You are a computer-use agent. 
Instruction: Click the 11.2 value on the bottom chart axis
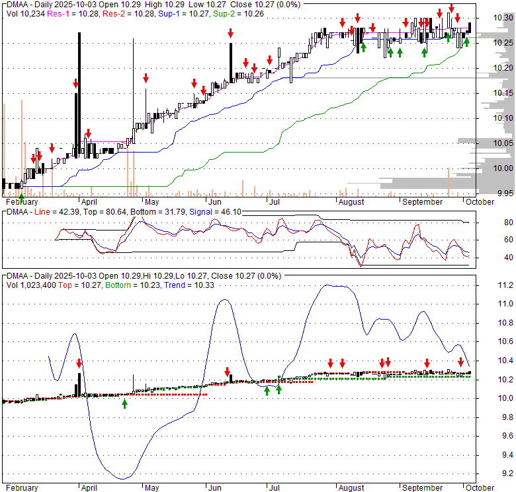(x=505, y=285)
